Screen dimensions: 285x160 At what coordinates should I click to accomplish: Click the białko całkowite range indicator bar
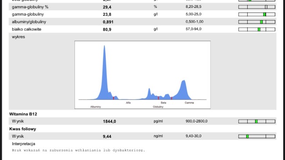pyautogui.click(x=257, y=29)
